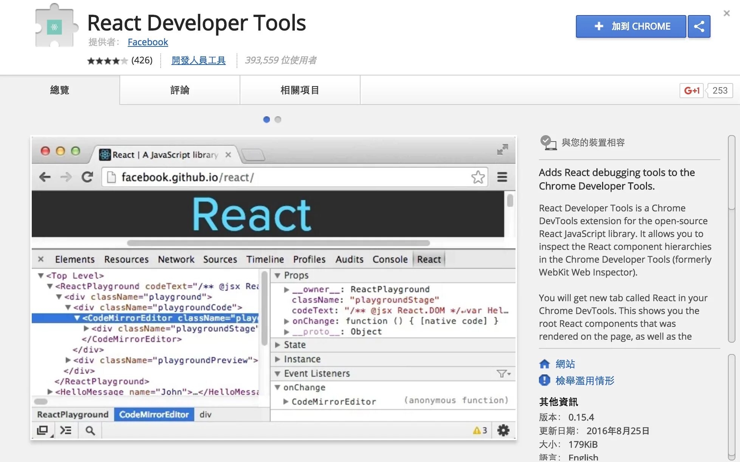Viewport: 740px width, 462px height.
Task: Expand the playgroundPreview div node
Action: [x=68, y=360]
